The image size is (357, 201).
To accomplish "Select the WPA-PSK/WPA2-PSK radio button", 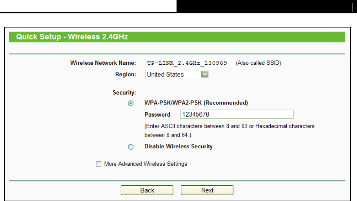I will click(131, 103).
